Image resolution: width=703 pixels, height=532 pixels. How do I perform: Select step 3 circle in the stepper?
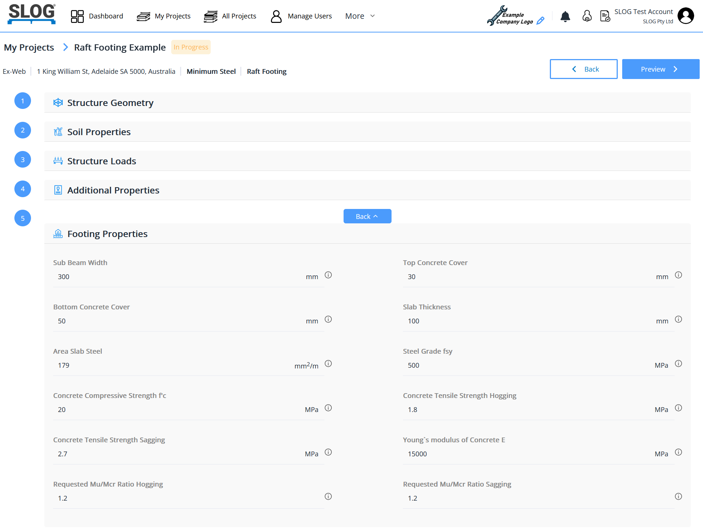pyautogui.click(x=23, y=159)
